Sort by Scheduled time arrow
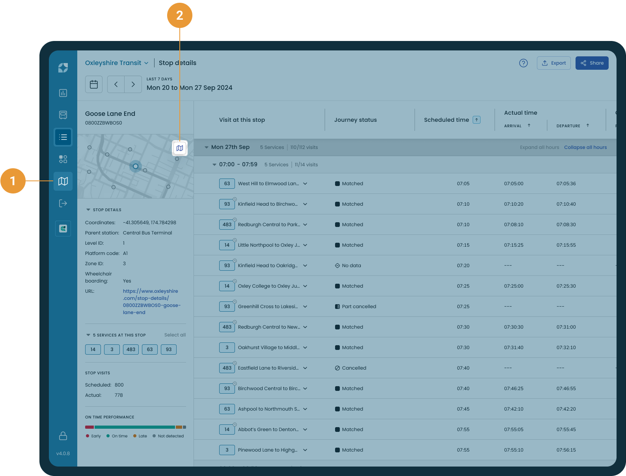The image size is (626, 476). [x=477, y=120]
